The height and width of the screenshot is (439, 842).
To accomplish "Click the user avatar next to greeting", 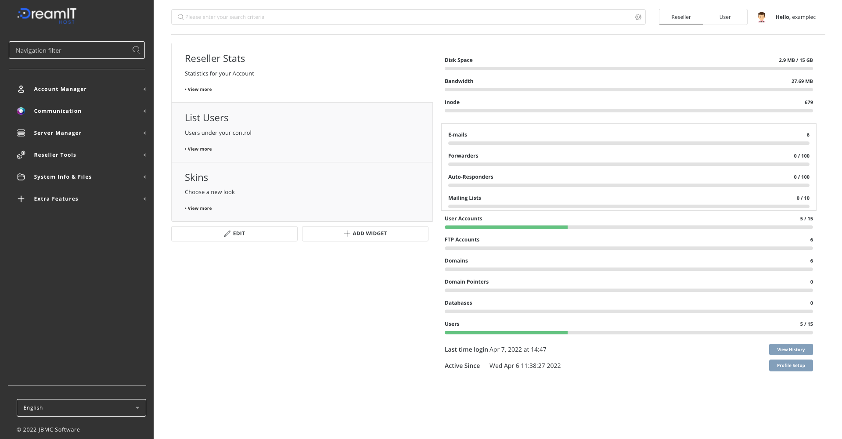I will coord(761,17).
